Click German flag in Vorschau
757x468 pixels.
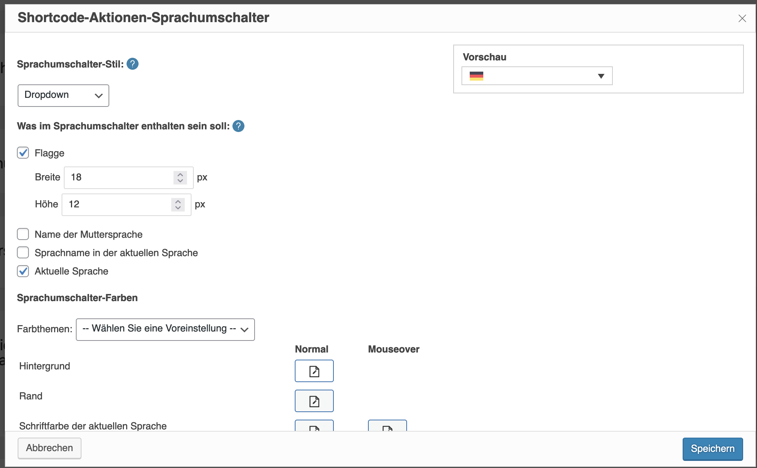pyautogui.click(x=476, y=76)
